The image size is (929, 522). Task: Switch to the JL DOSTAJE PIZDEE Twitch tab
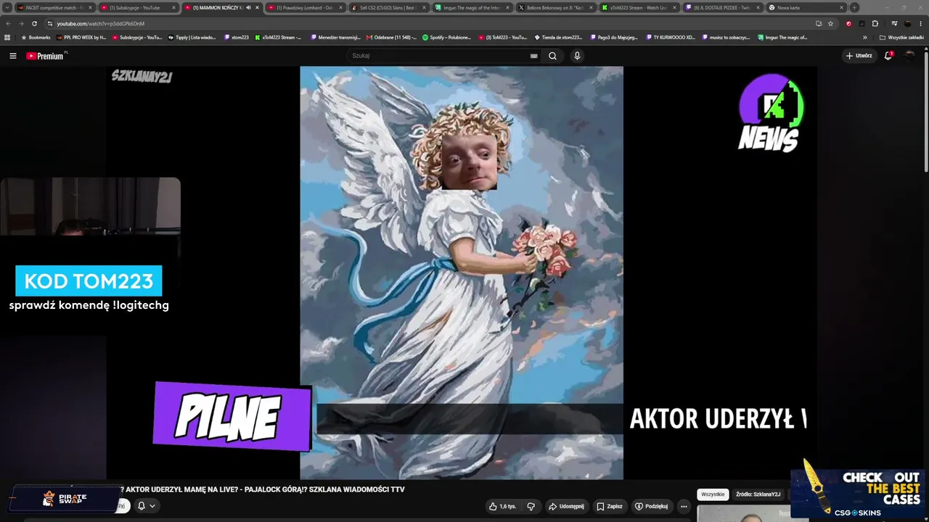click(x=721, y=8)
